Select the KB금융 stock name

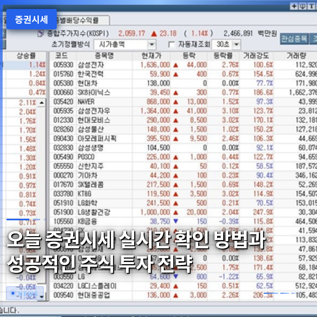coord(87,221)
